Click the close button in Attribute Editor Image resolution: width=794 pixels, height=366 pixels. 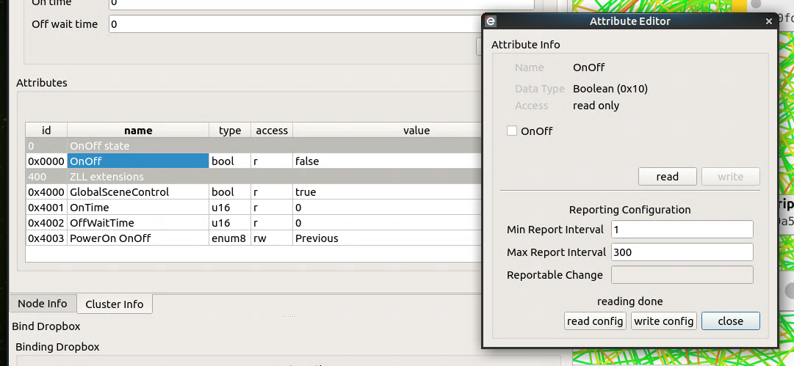click(x=730, y=321)
